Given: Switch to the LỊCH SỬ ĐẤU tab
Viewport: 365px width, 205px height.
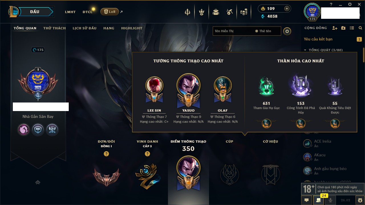Looking at the screenshot, I should tap(84, 28).
